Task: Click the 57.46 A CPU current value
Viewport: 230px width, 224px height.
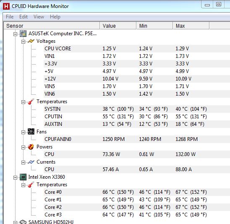Action: 111,169
